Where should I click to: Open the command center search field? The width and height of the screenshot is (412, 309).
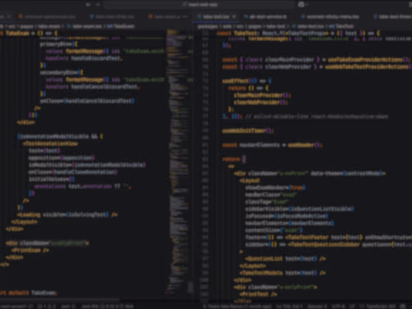click(x=199, y=4)
